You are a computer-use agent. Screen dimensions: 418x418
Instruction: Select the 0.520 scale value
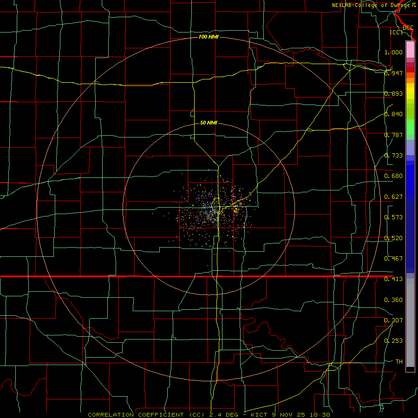pos(393,238)
